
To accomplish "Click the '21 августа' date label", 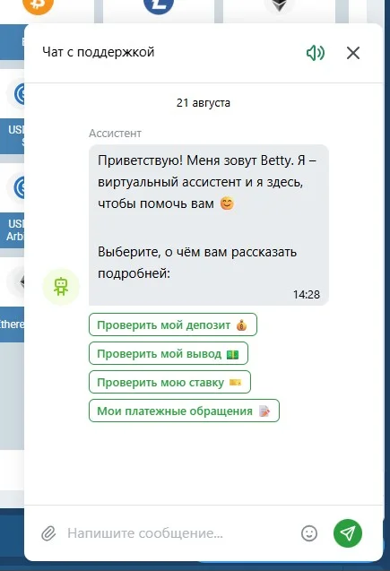I will [204, 103].
